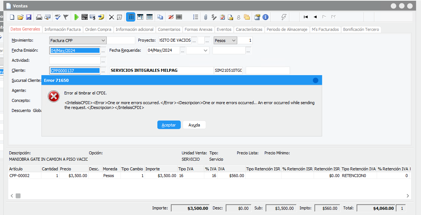Screen dimensions: 421x215
Task: Switch to Información Factura tab
Action: [62, 29]
